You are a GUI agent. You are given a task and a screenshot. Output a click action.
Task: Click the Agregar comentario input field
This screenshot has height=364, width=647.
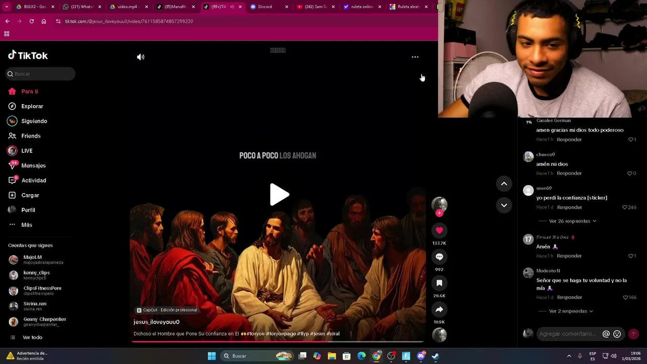click(x=568, y=334)
